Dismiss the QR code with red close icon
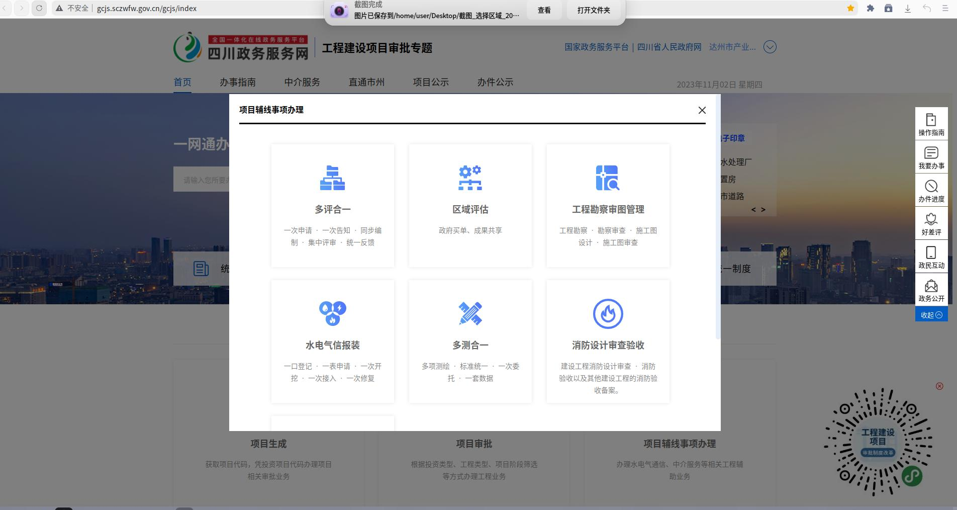 click(939, 386)
